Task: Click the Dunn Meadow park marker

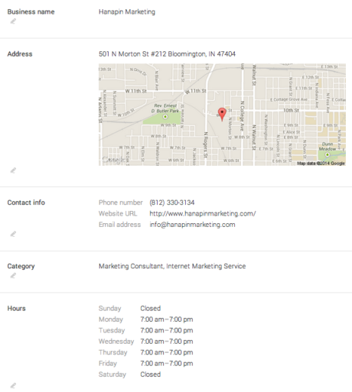Action: pyautogui.click(x=327, y=155)
